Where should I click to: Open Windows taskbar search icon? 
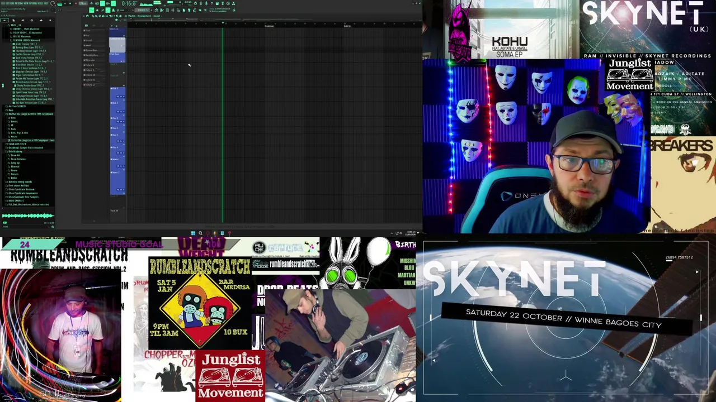(200, 233)
